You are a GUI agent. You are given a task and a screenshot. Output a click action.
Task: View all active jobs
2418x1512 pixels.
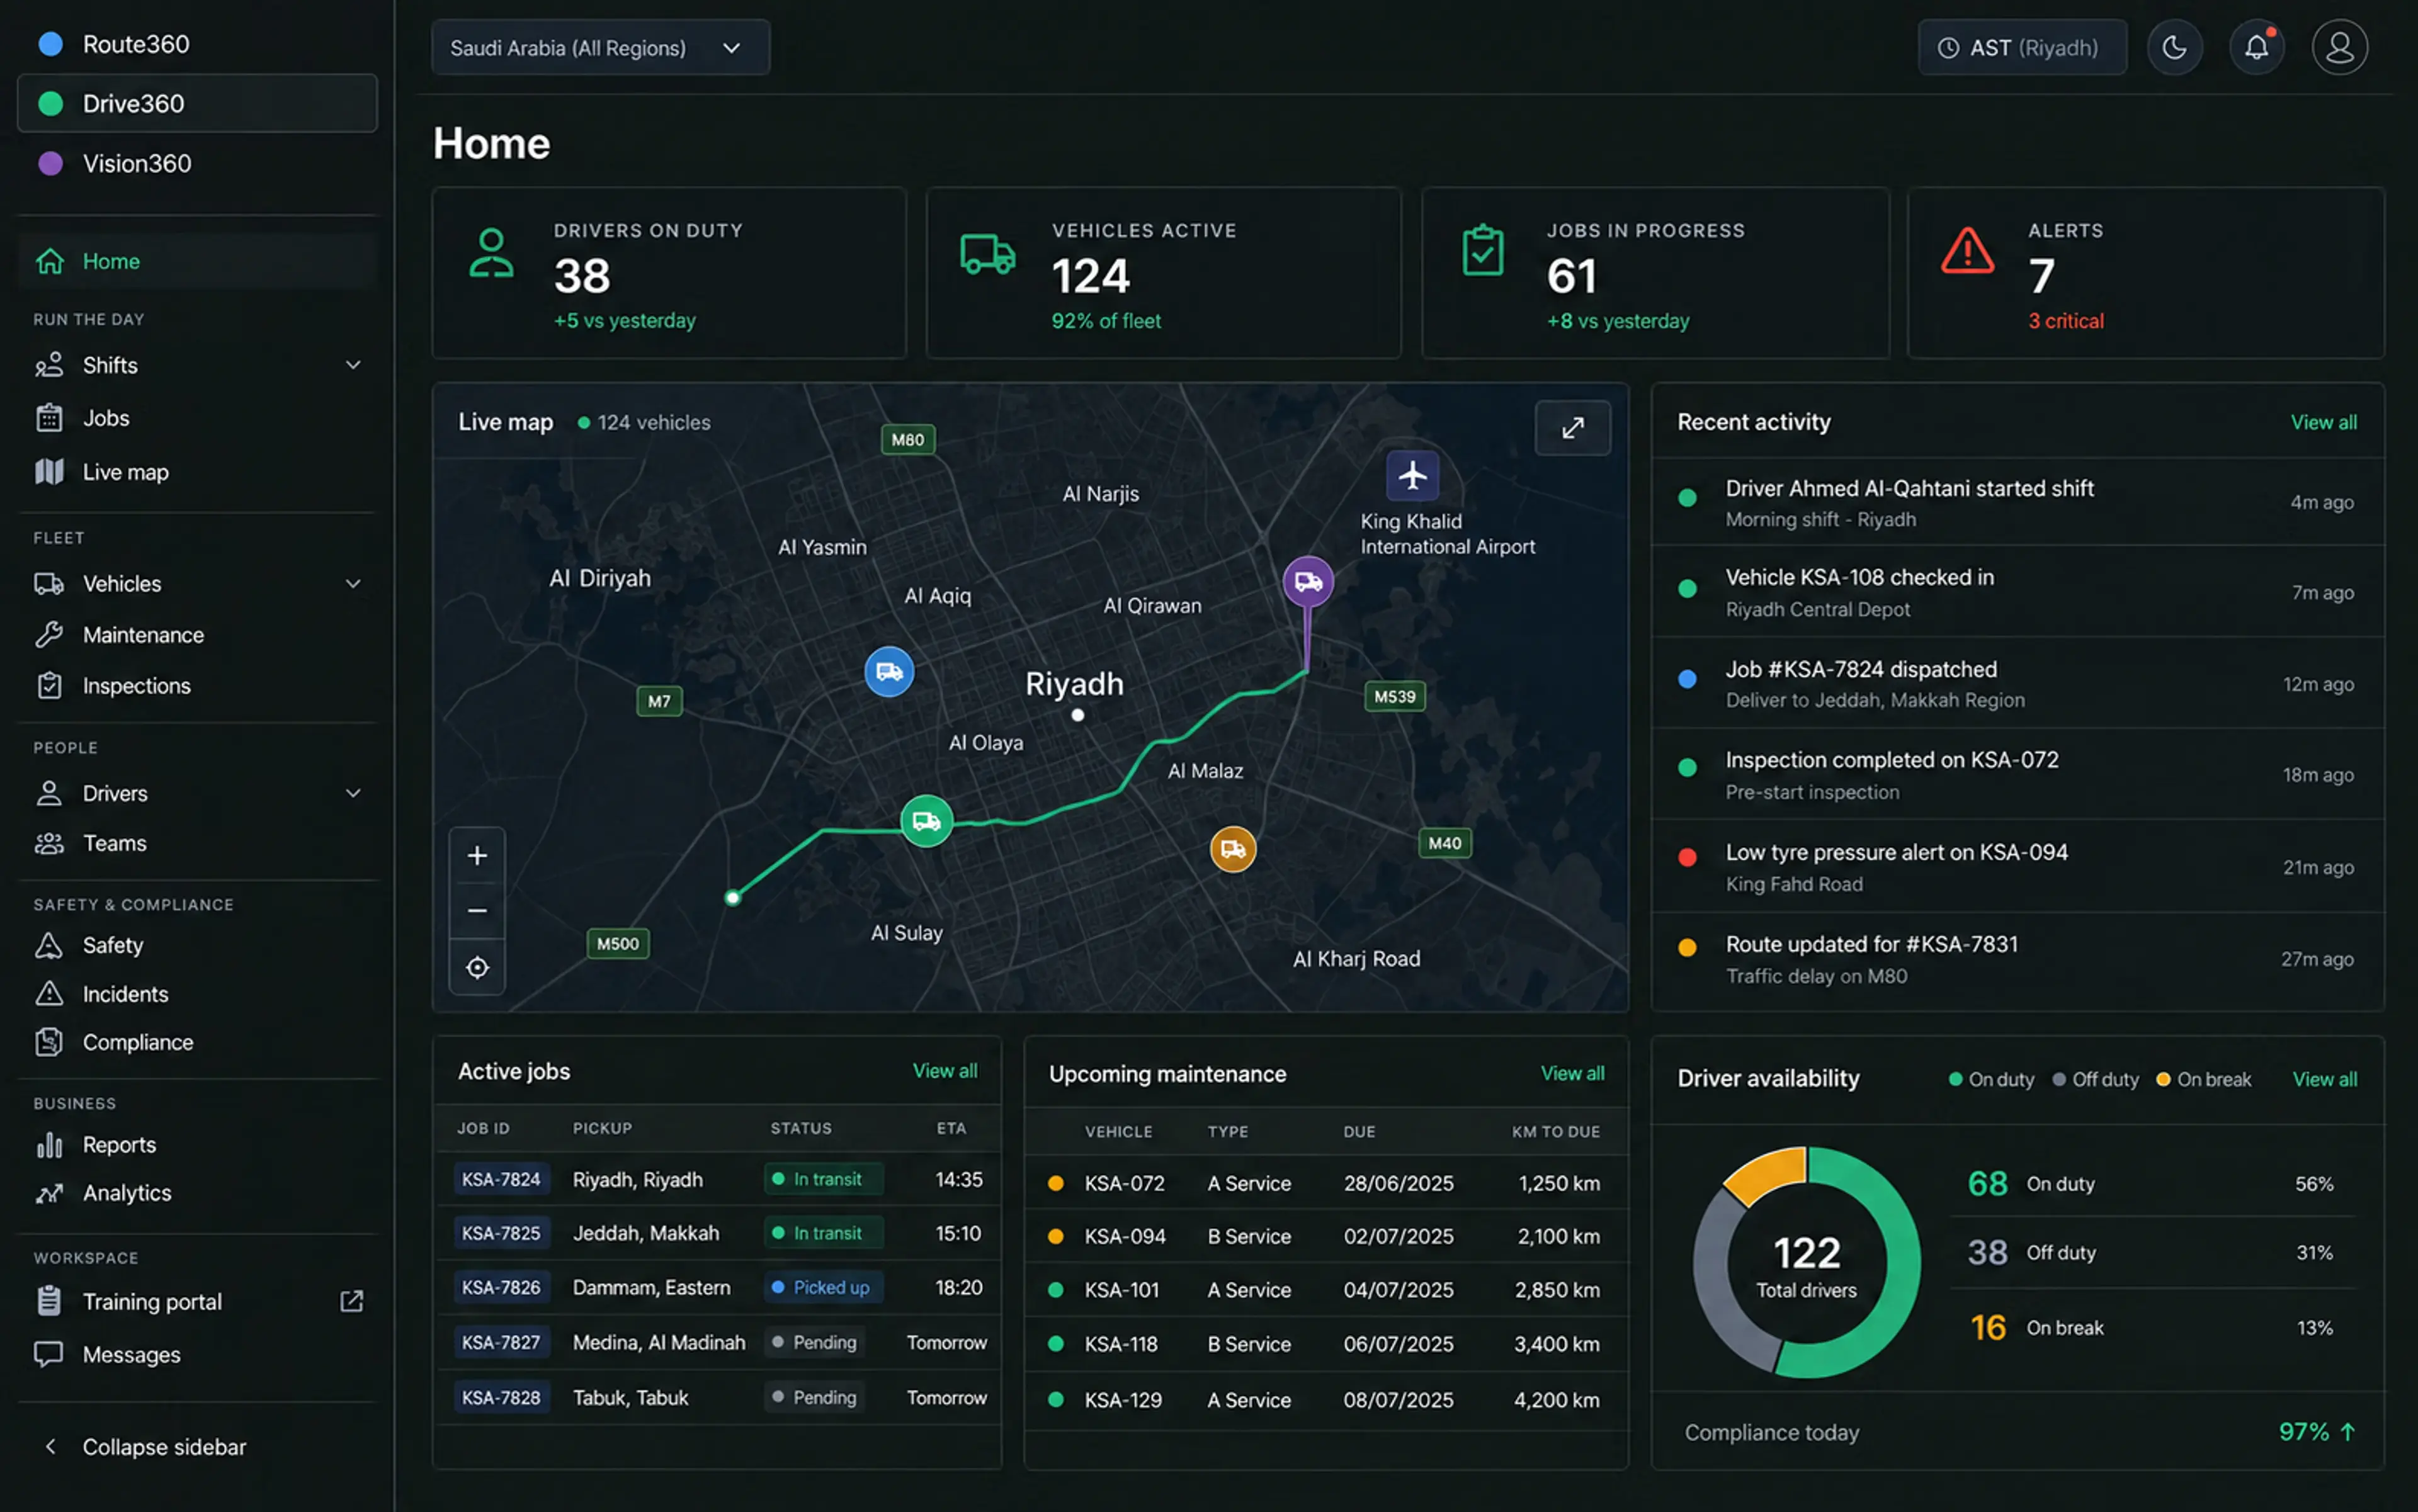(945, 1071)
